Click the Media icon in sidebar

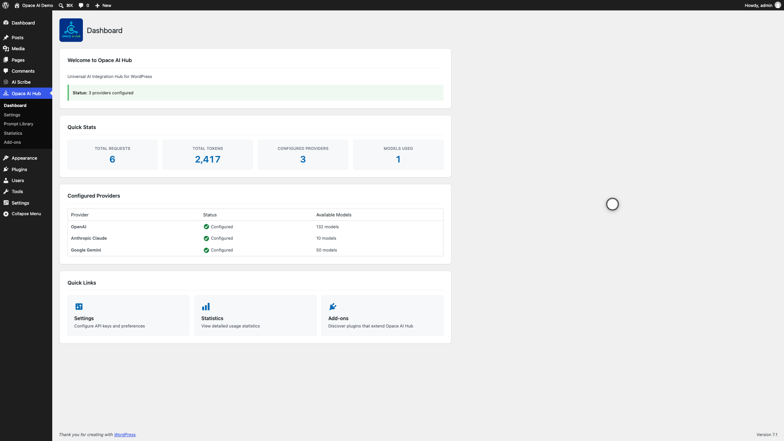pyautogui.click(x=6, y=49)
